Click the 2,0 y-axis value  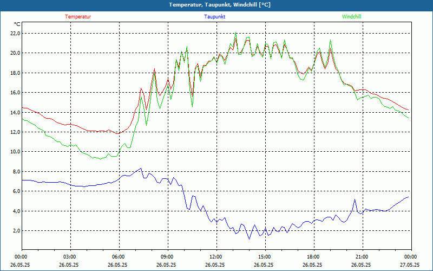(17, 231)
